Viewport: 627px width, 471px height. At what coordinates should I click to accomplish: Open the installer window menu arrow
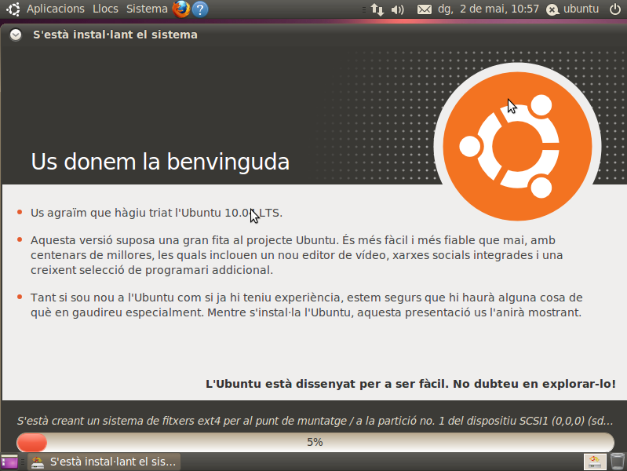[x=16, y=35]
